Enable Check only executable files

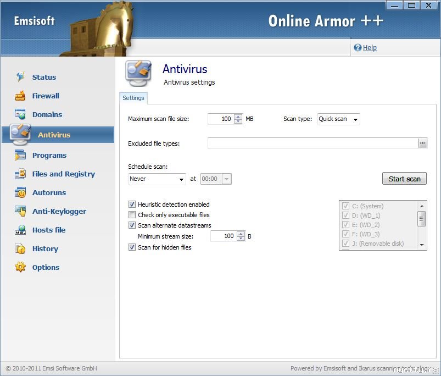pos(132,215)
